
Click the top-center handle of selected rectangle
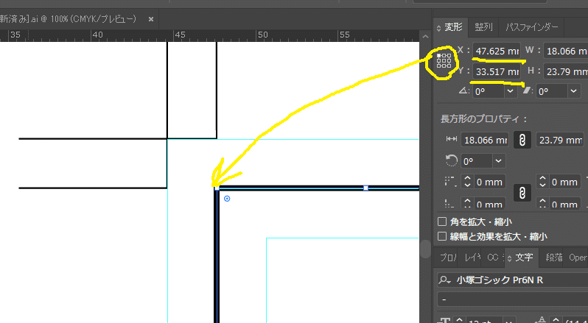tap(366, 188)
